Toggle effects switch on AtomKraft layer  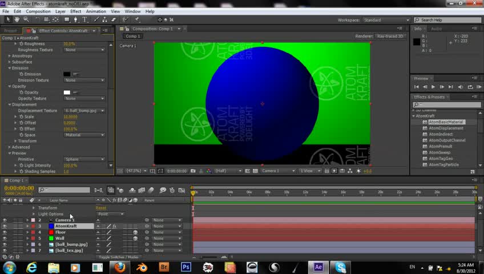pos(115,226)
